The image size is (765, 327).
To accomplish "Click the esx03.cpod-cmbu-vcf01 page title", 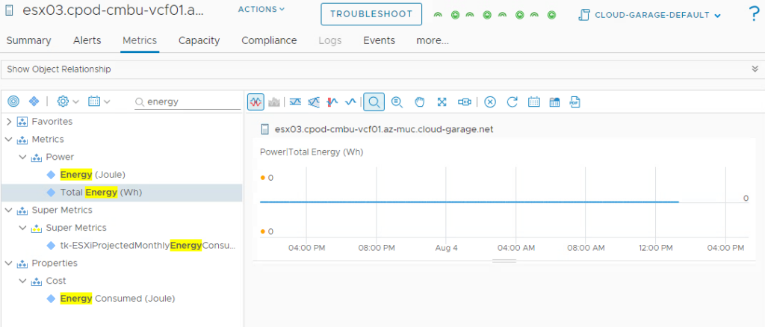I will [x=114, y=11].
